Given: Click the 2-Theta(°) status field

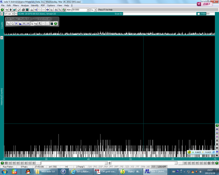Looking at the screenshot, I should tap(80, 167).
